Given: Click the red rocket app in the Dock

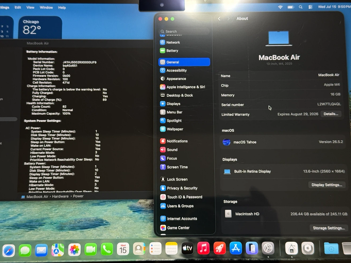Looking at the screenshot, I should coord(220,248).
